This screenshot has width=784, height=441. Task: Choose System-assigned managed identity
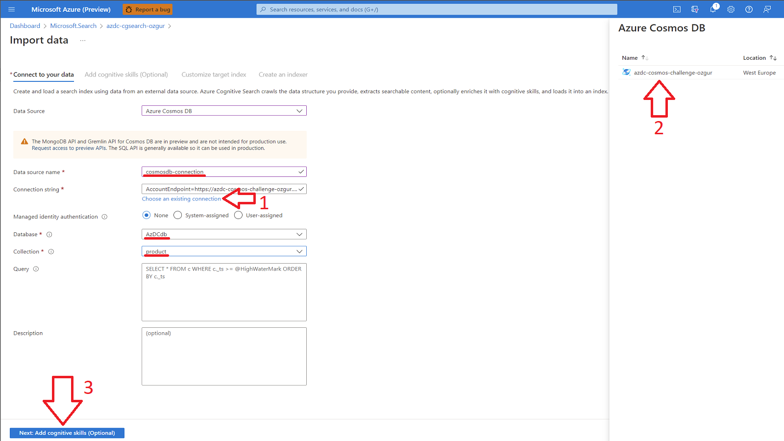coord(177,215)
